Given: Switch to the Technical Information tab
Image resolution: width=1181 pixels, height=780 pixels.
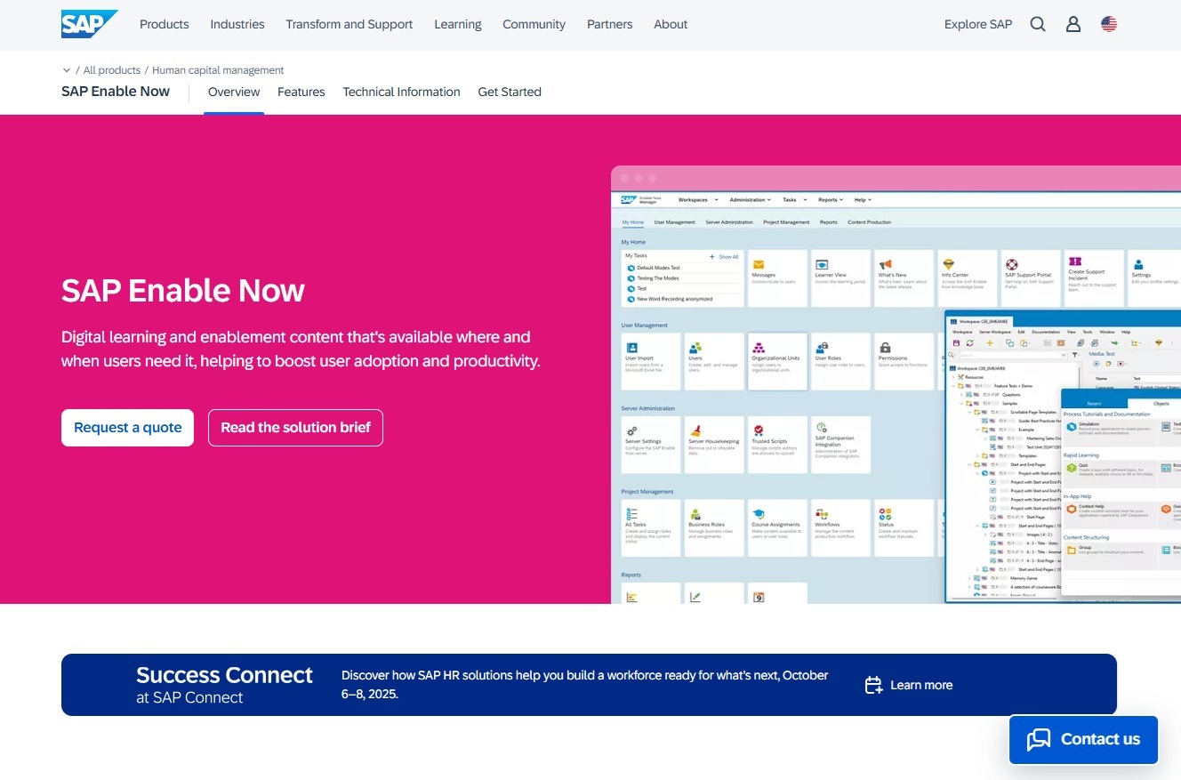Looking at the screenshot, I should coord(401,92).
